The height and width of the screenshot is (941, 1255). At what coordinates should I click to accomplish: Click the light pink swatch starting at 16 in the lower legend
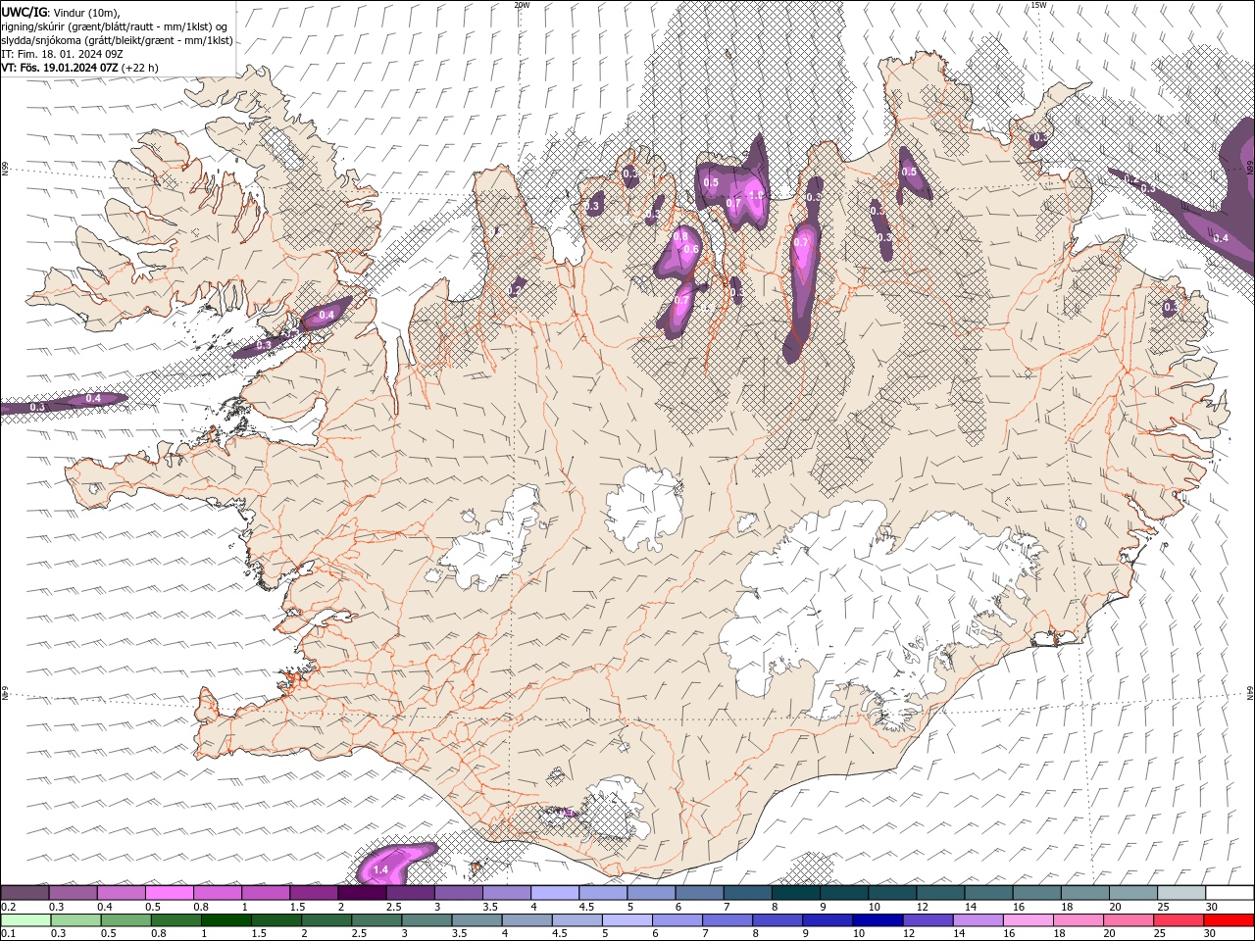1028,920
